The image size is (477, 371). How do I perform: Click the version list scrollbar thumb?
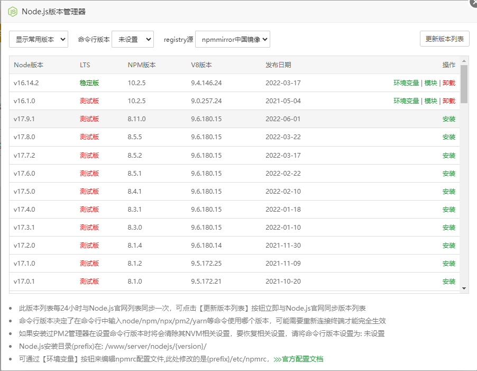[464, 84]
